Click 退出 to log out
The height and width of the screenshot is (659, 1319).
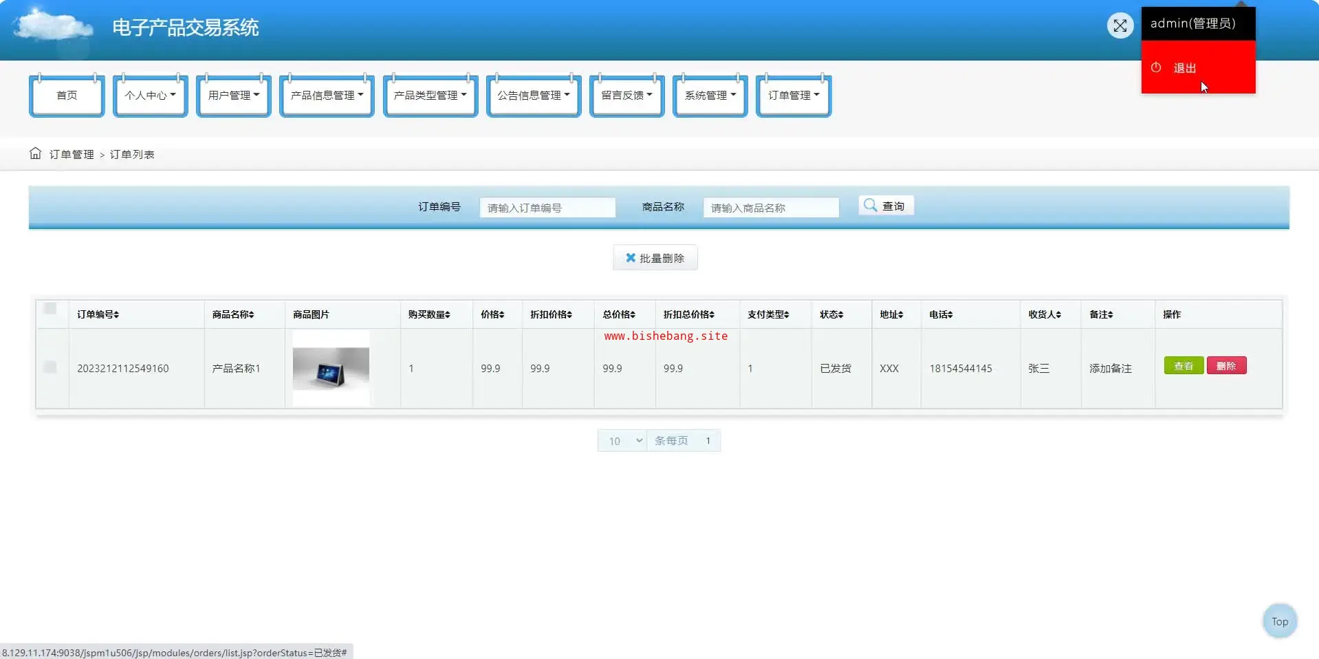point(1184,68)
